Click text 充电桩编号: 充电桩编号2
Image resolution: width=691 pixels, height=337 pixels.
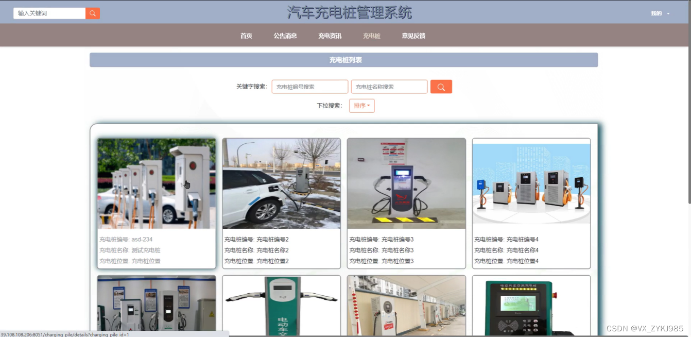(256, 240)
